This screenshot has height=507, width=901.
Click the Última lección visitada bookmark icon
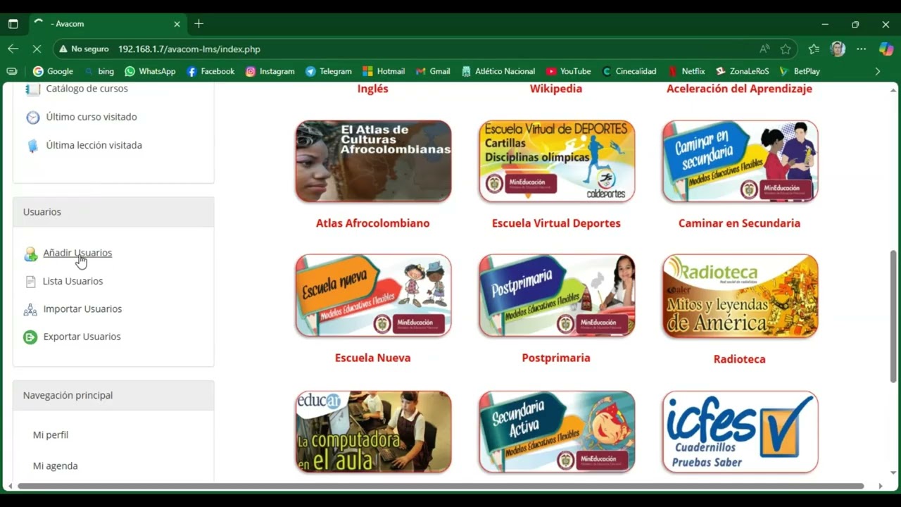[x=32, y=146]
